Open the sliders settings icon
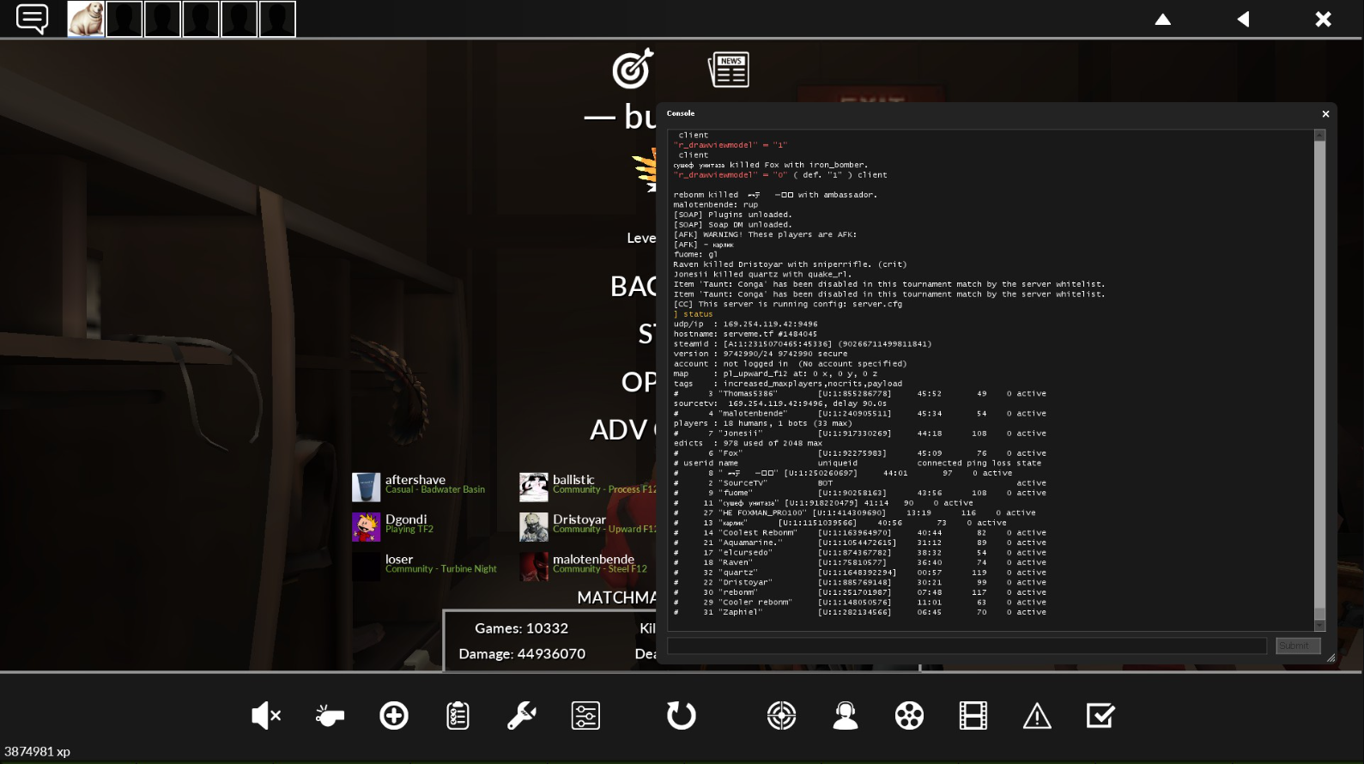The image size is (1364, 764). pyautogui.click(x=585, y=716)
